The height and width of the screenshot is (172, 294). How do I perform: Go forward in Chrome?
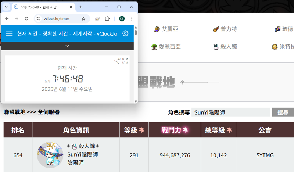pyautogui.click(x=17, y=19)
